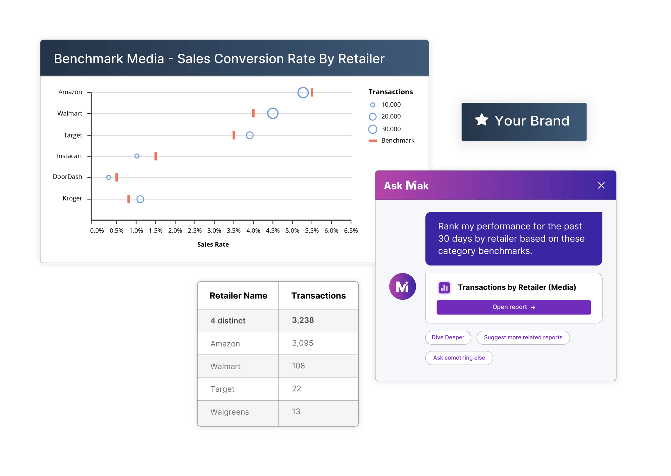Click the Walmart transaction bubble on chart

[x=273, y=113]
